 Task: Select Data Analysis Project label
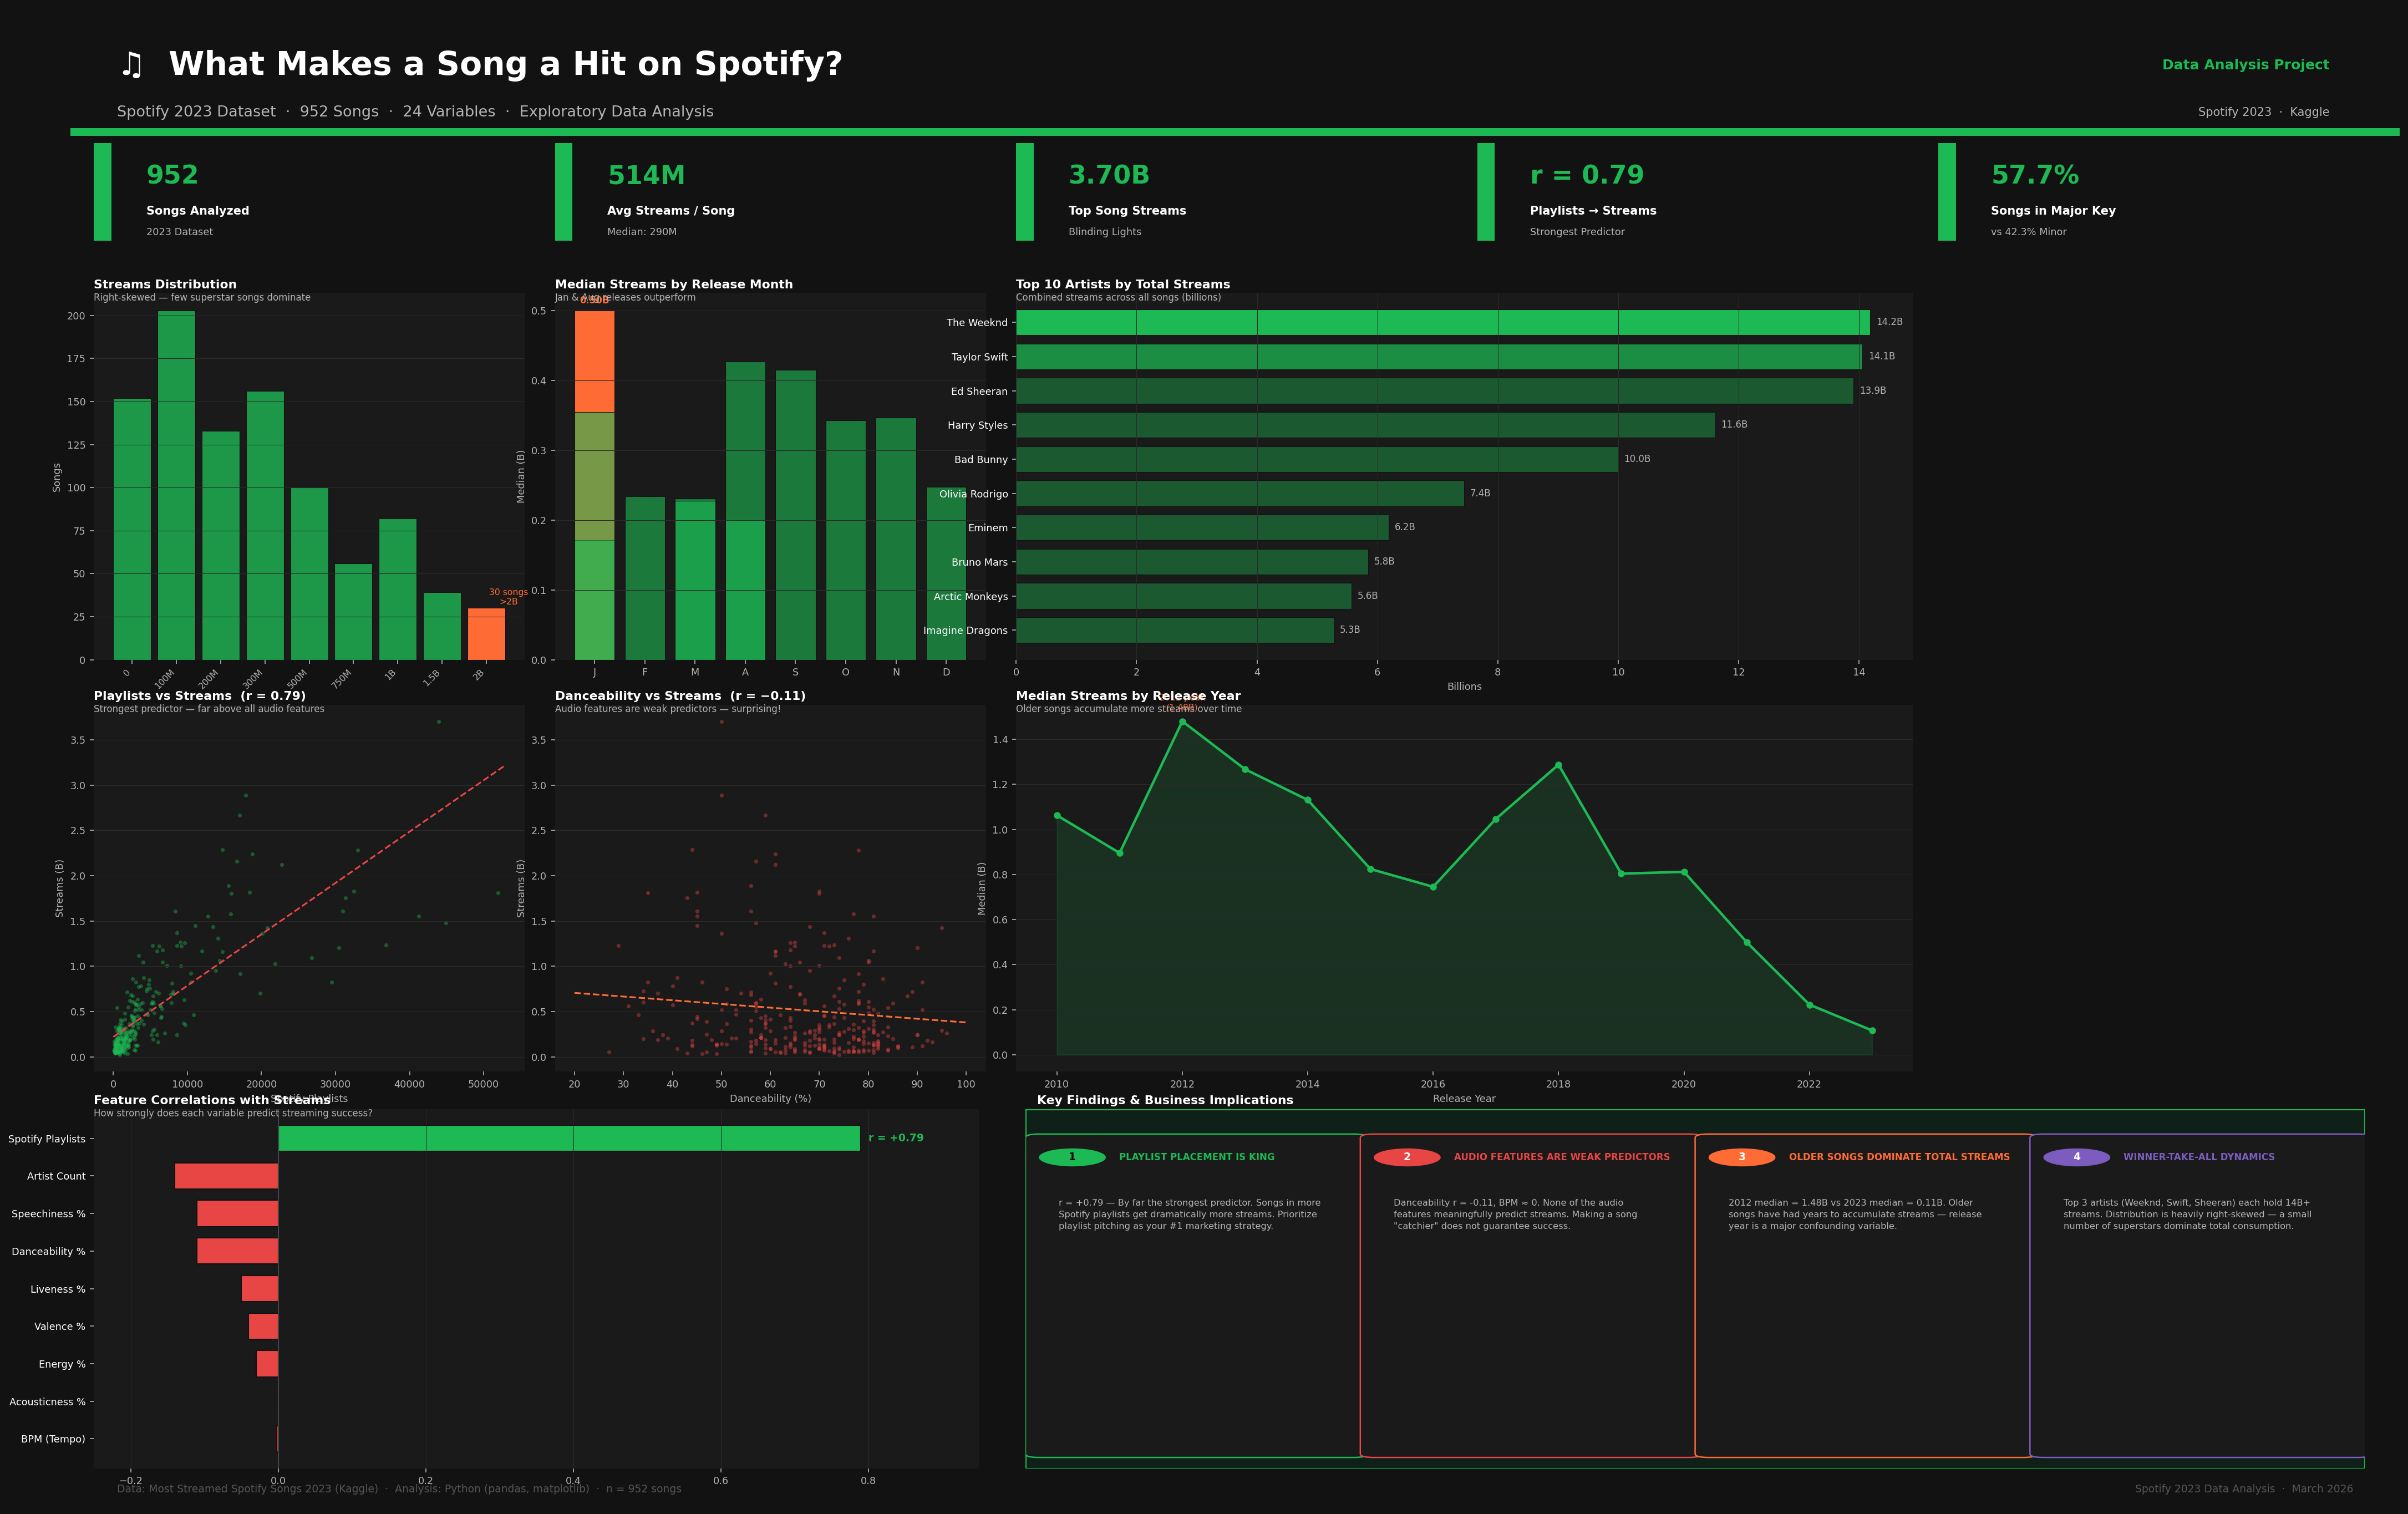2245,65
